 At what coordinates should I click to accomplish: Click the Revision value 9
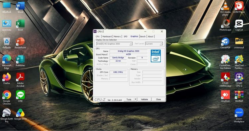142,58
